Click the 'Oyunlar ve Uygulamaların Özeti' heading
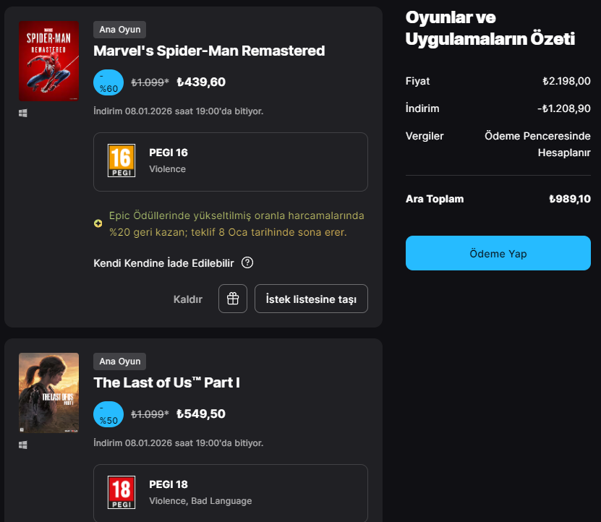This screenshot has width=601, height=522. coord(490,28)
